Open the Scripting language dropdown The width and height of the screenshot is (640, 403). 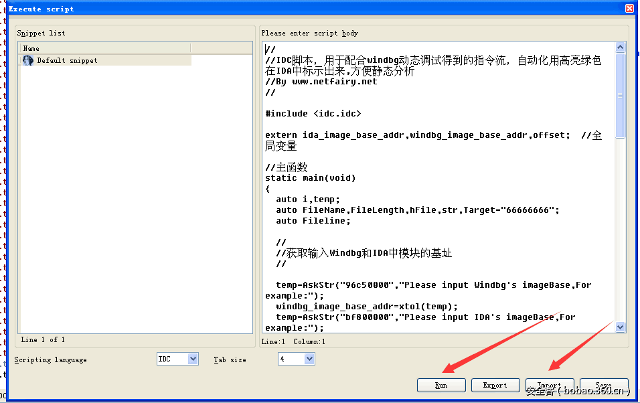(x=192, y=359)
